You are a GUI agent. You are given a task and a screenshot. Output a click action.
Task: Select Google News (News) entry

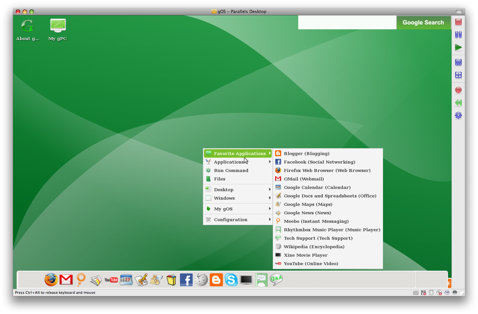tap(328, 213)
